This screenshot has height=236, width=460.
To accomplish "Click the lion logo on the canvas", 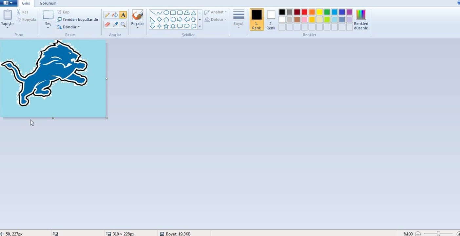I will pos(45,73).
